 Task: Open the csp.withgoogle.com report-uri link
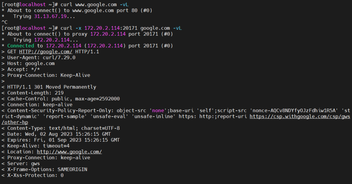coord(299,116)
